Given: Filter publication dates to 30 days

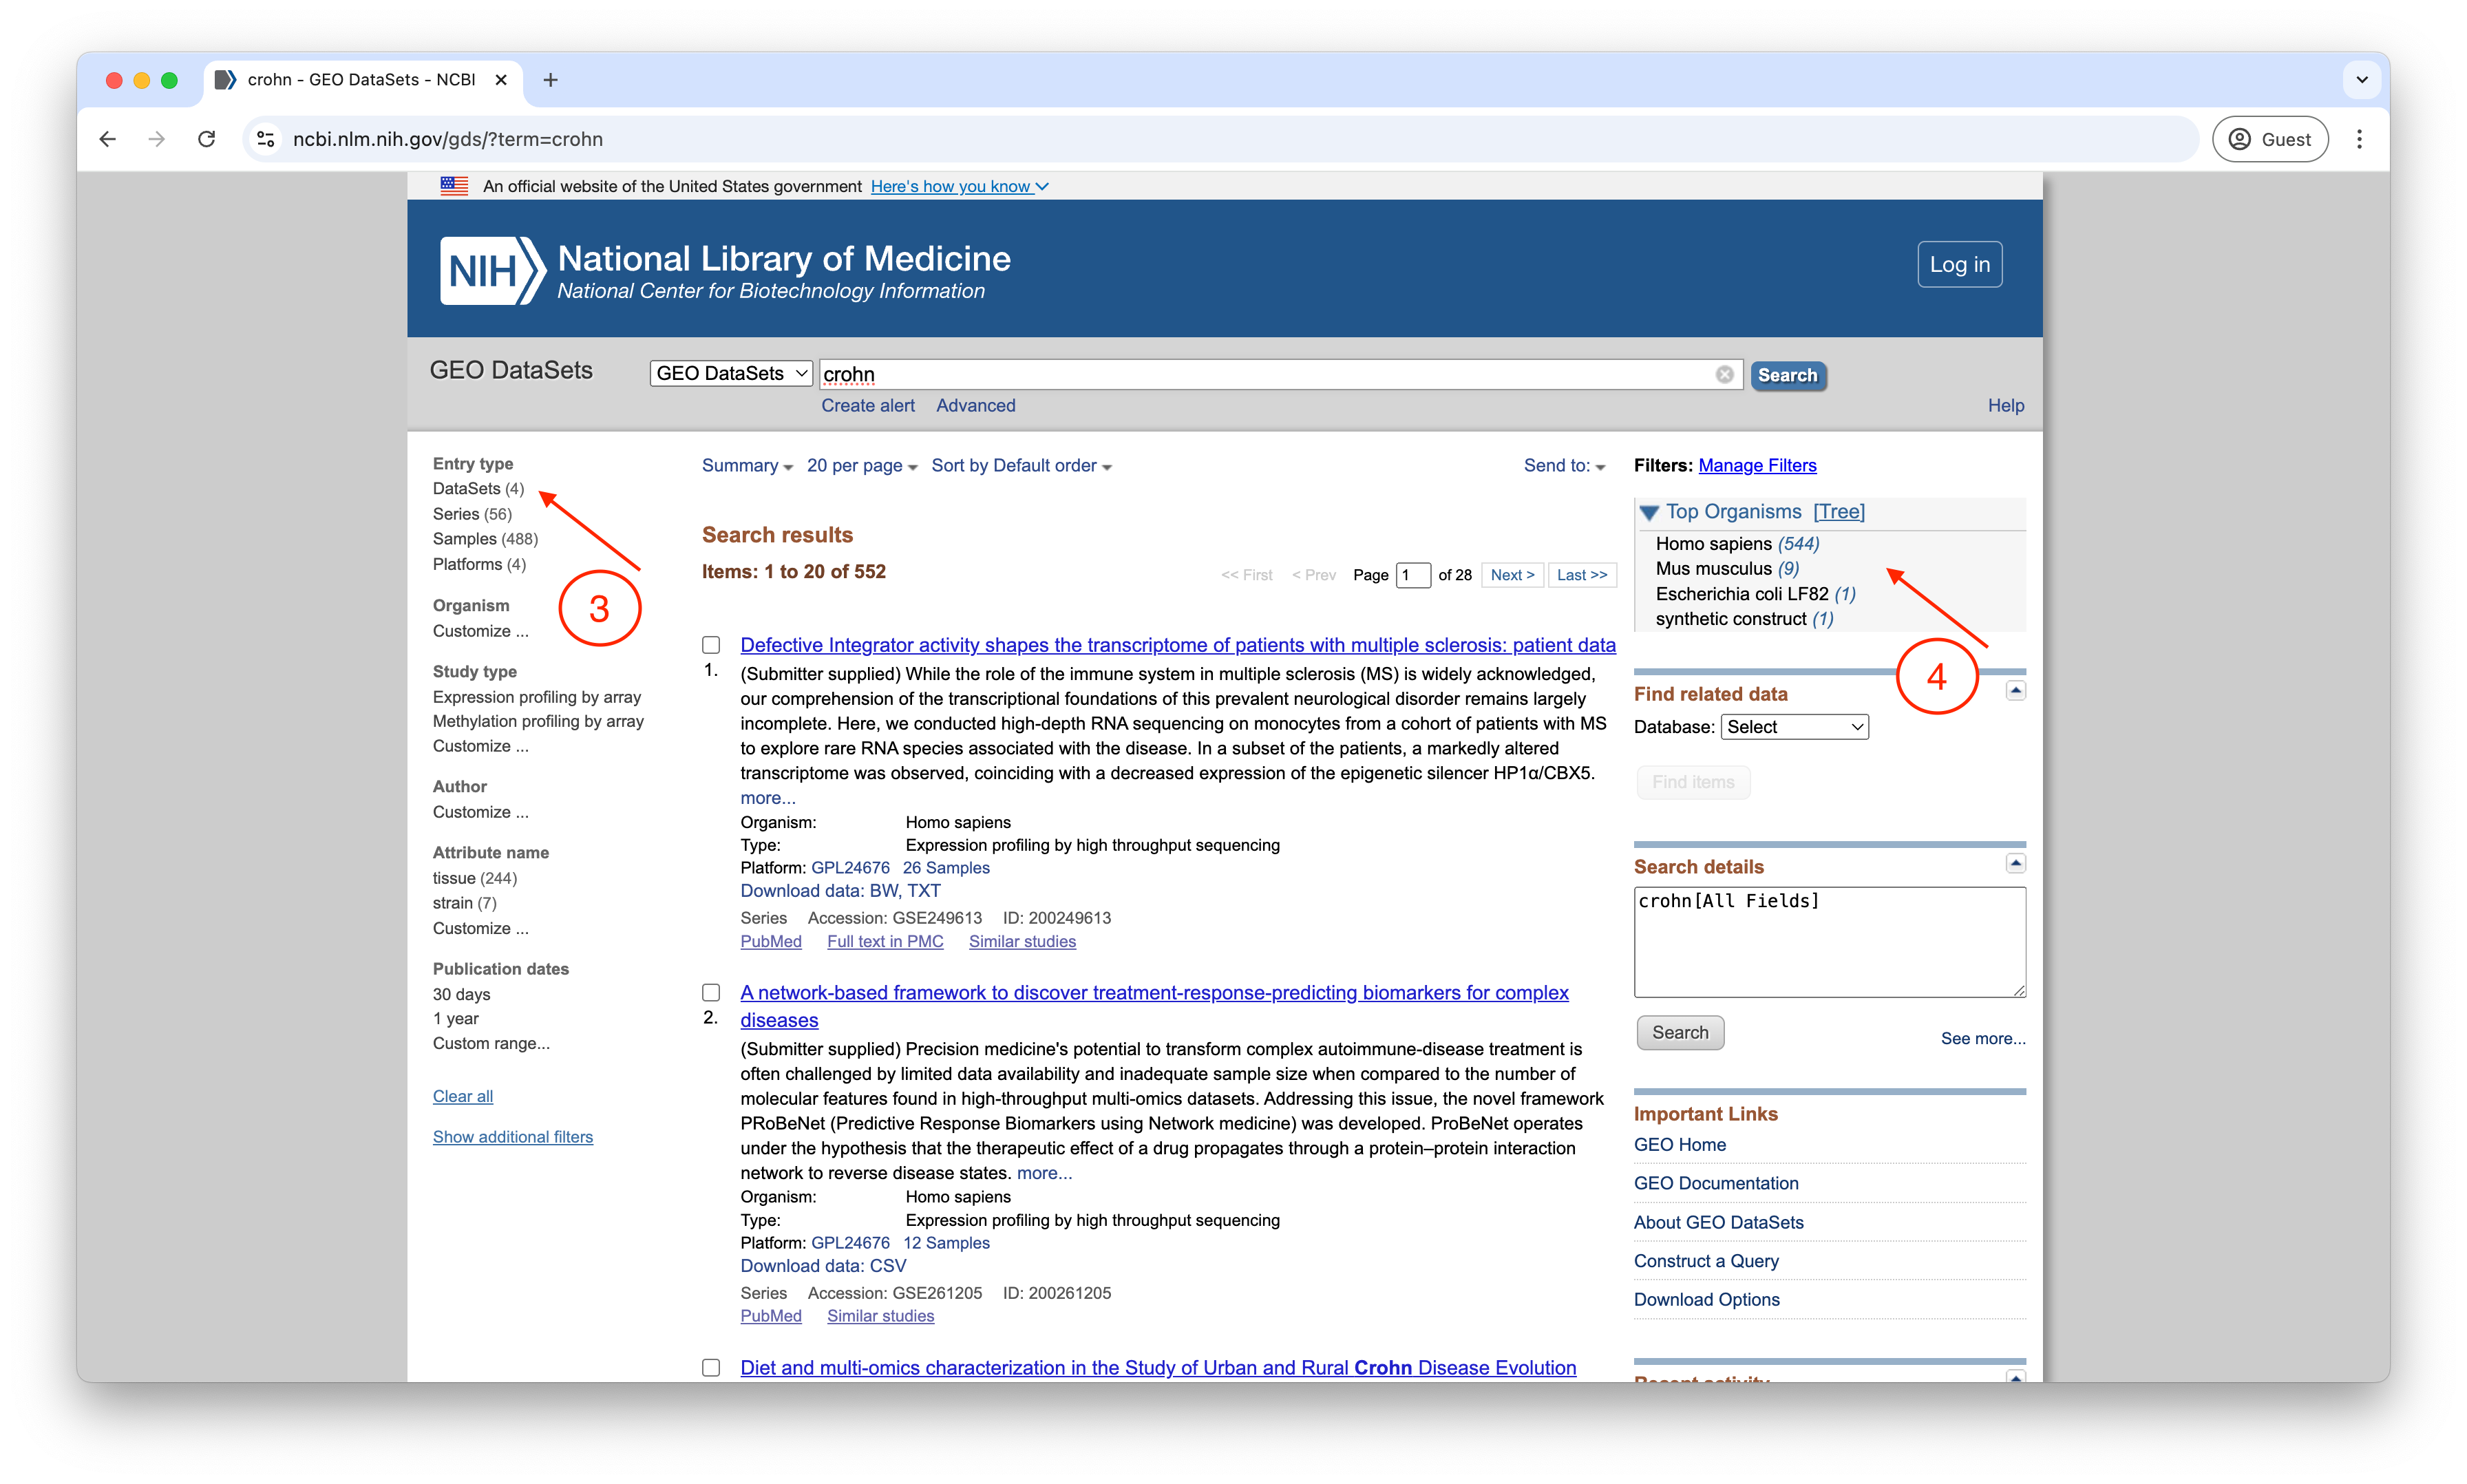Looking at the screenshot, I should pyautogui.click(x=461, y=994).
